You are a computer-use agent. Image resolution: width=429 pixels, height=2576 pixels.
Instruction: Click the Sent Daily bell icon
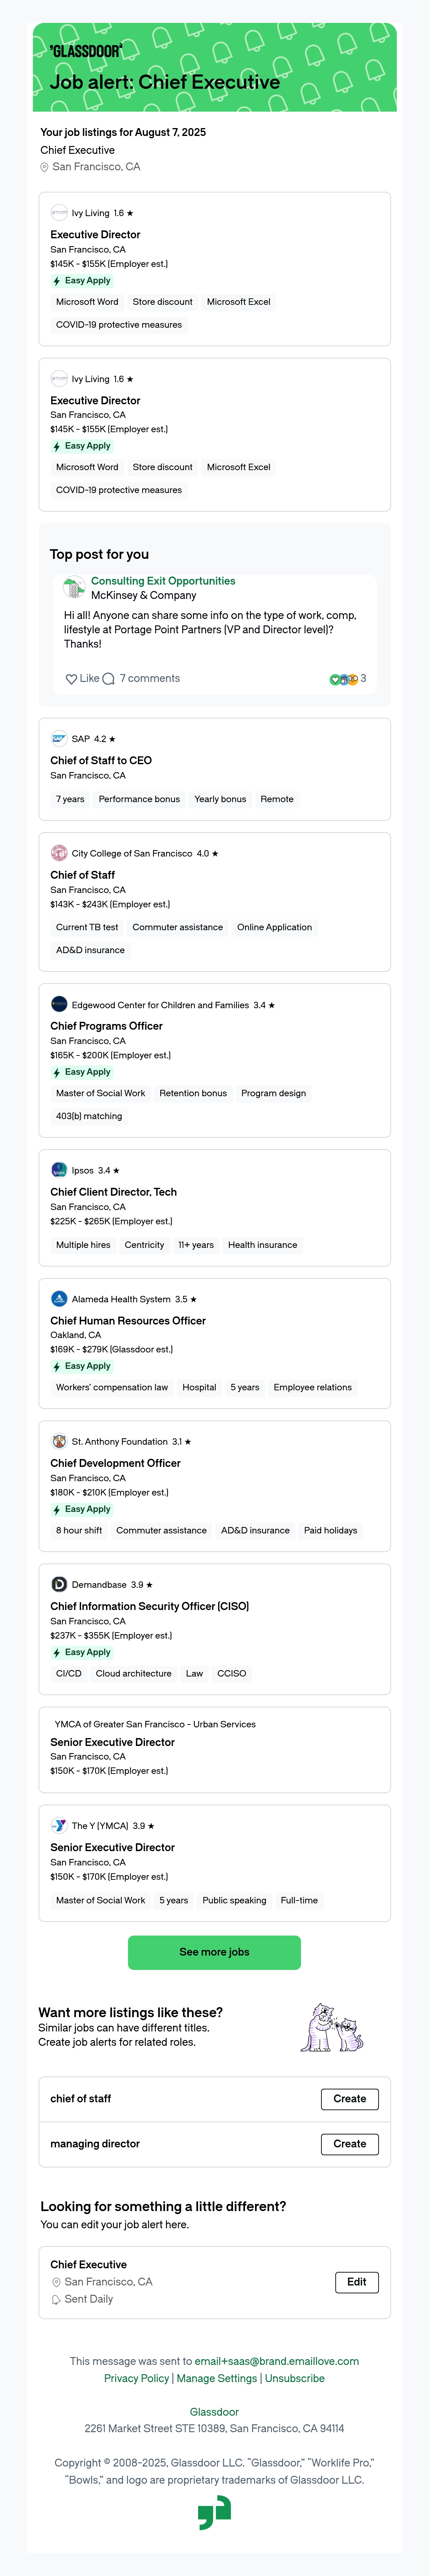(56, 2300)
